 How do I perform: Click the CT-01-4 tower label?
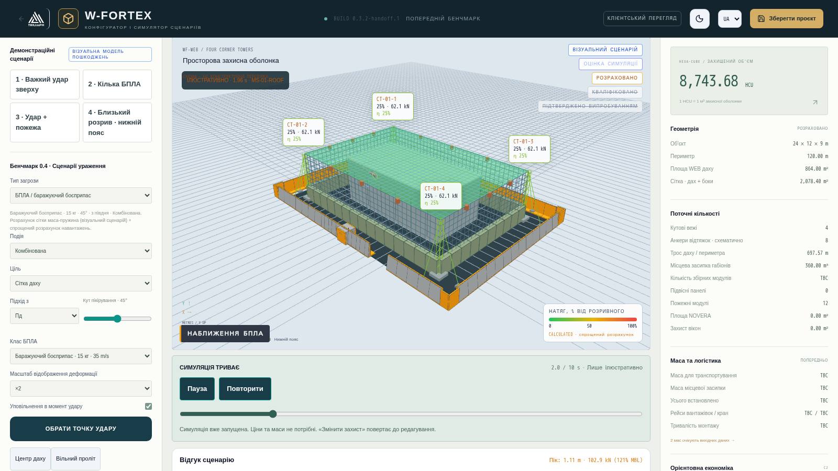click(441, 196)
